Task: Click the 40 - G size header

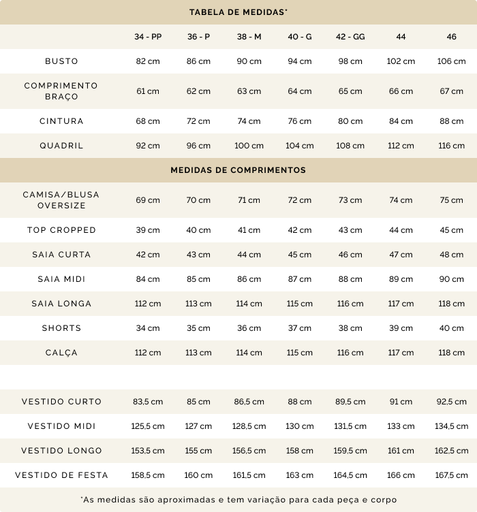Action: (x=299, y=37)
